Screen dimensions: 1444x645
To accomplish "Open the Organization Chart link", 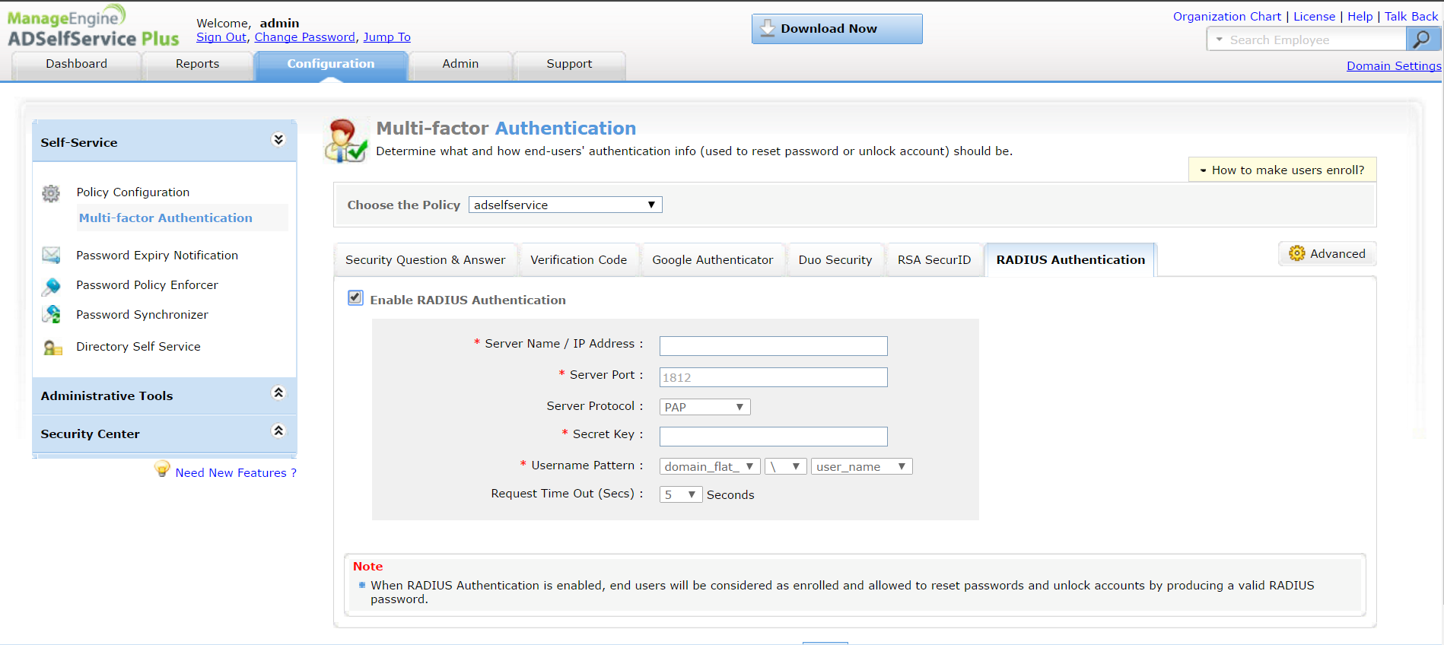I will (x=1226, y=17).
